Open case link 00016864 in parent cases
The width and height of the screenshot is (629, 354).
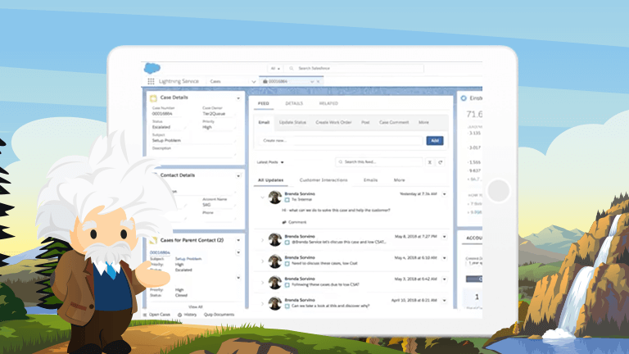[x=160, y=252]
